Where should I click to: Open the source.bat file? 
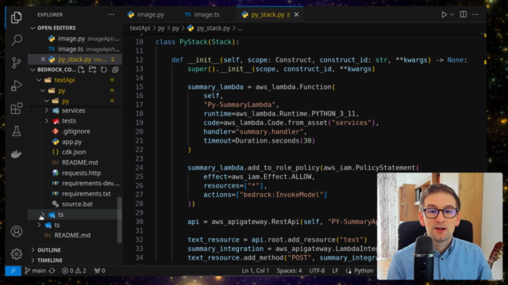coord(77,204)
